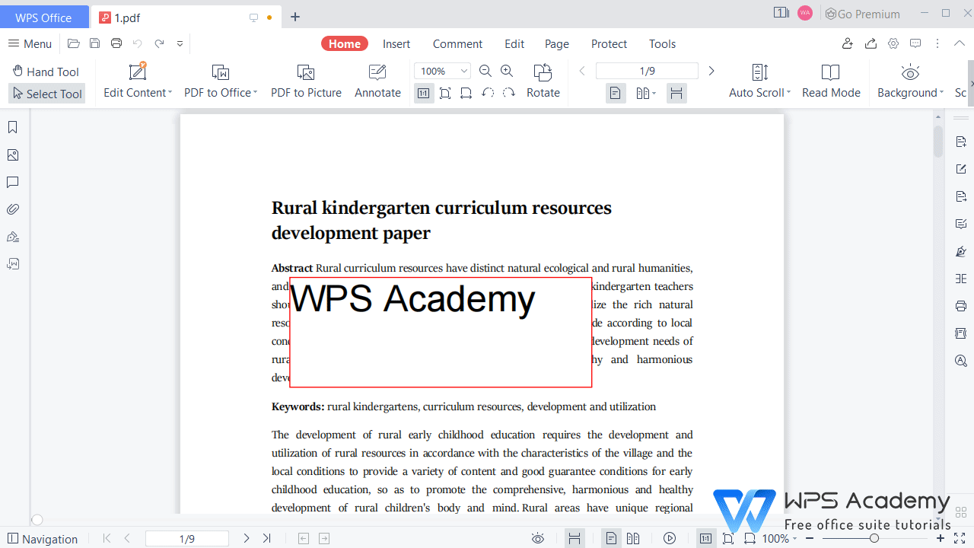Toggle single page view mode
This screenshot has width=974, height=548.
(616, 93)
